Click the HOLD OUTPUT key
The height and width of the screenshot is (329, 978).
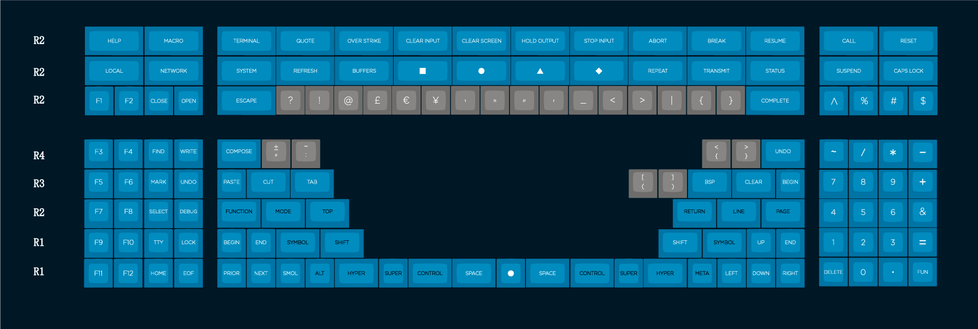[540, 41]
